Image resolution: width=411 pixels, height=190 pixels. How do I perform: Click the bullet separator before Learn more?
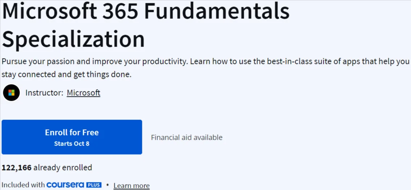[108, 185]
